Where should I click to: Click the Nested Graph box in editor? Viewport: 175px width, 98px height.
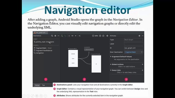point(89,50)
